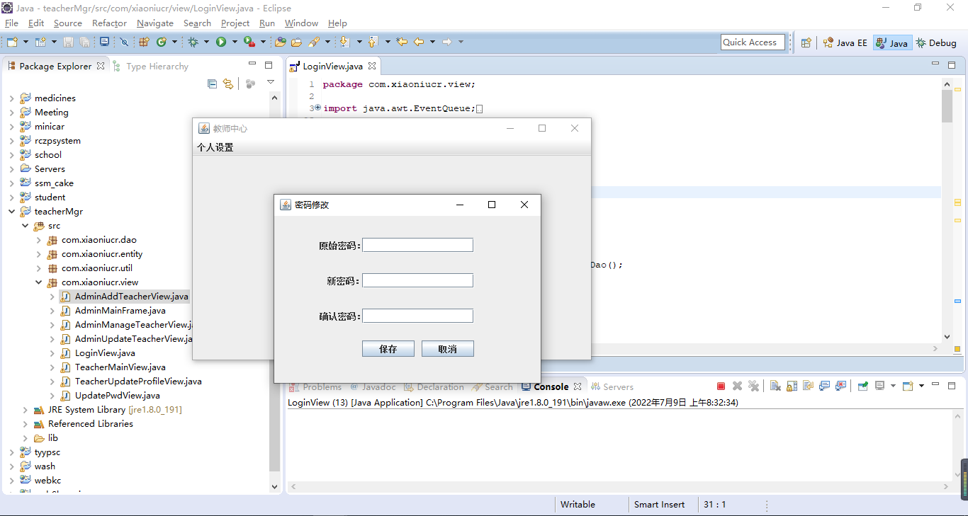Select the ssm_cake project in tree
968x516 pixels.
pos(54,183)
